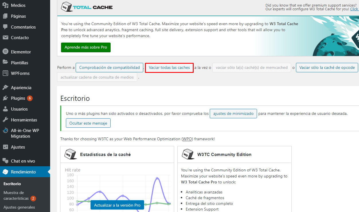Click the Plantillas folder icon
This screenshot has width=359, height=212.
click(x=5, y=62)
